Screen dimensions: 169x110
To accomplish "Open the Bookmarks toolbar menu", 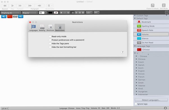I will (50, 6).
